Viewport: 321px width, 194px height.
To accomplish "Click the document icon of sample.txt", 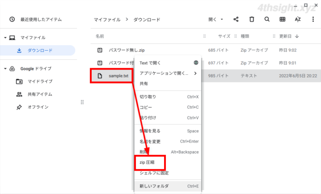I will pos(100,76).
